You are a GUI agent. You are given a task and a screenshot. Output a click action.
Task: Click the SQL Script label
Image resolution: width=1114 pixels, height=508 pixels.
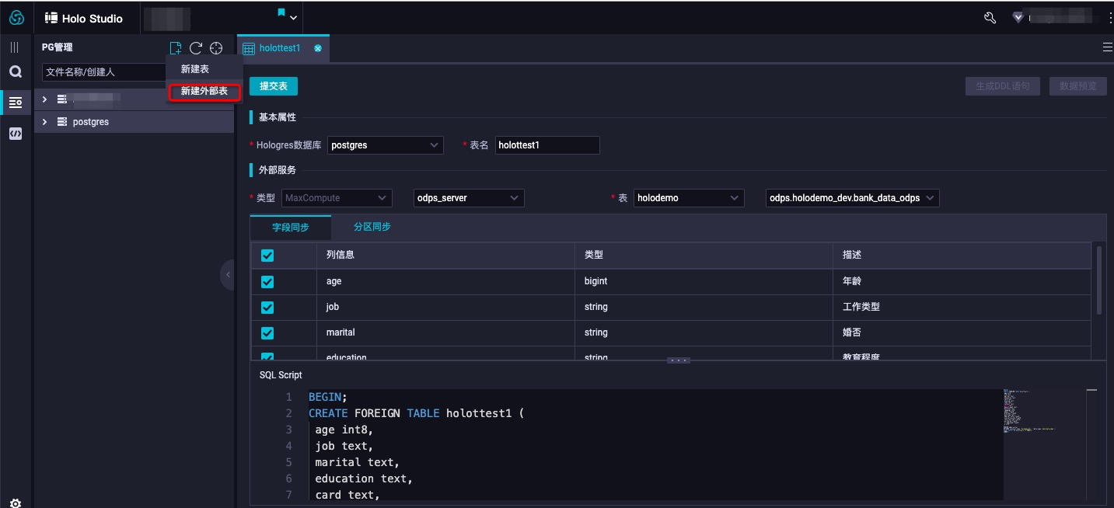[281, 375]
